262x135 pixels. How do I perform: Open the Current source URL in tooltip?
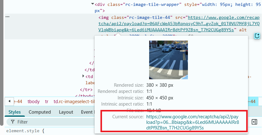[x=192, y=122]
